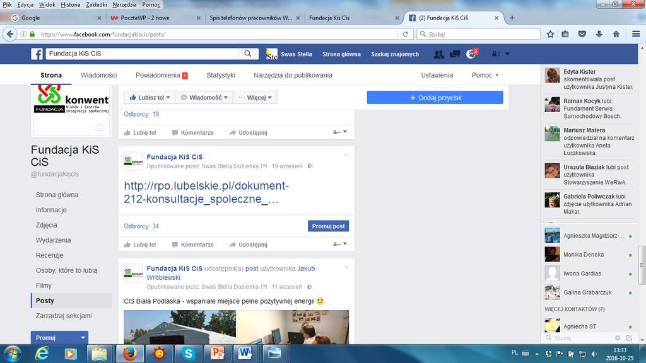The image size is (646, 363).
Task: Click Zarządzaj sekcjami link
Action: (x=64, y=316)
